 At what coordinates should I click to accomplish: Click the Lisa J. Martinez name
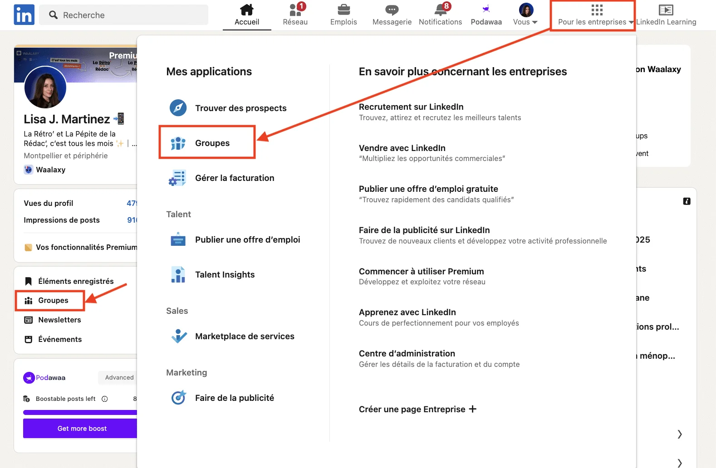(67, 119)
